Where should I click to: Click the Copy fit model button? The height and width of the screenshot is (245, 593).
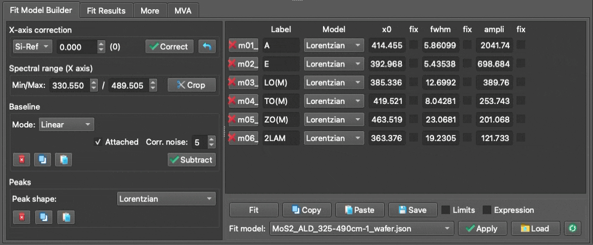(x=307, y=210)
